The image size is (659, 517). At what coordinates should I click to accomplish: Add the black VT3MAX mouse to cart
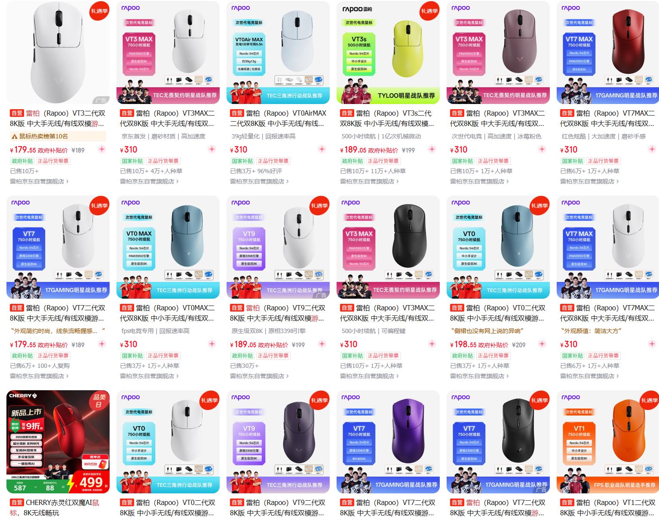pyautogui.click(x=432, y=344)
